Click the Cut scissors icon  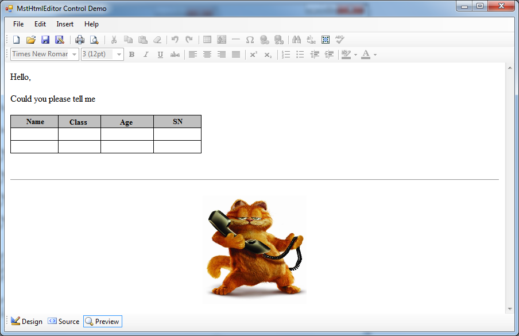[x=114, y=40]
